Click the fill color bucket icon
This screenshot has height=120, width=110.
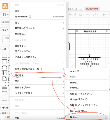tap(70, 15)
